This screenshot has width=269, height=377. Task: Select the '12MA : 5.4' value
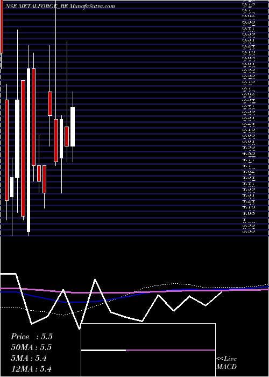point(31,369)
